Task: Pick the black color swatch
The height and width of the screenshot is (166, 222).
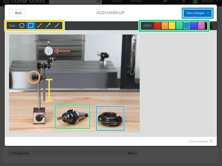Action: tap(209, 25)
